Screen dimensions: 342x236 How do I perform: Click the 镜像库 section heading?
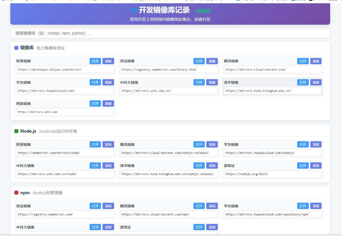click(27, 48)
